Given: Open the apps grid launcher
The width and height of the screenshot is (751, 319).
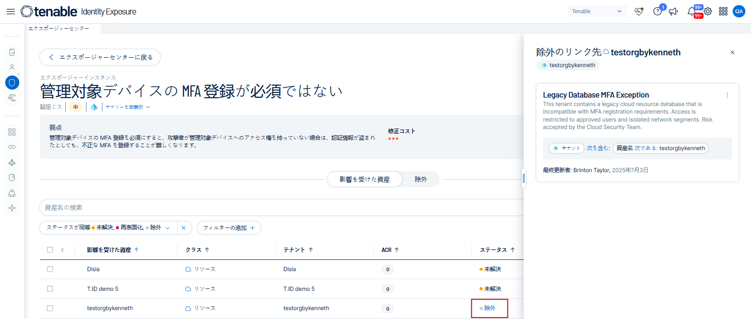Looking at the screenshot, I should 723,11.
